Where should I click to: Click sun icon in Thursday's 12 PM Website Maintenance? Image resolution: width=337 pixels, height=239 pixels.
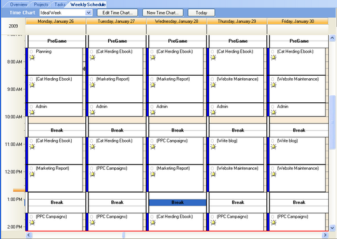tap(213, 174)
